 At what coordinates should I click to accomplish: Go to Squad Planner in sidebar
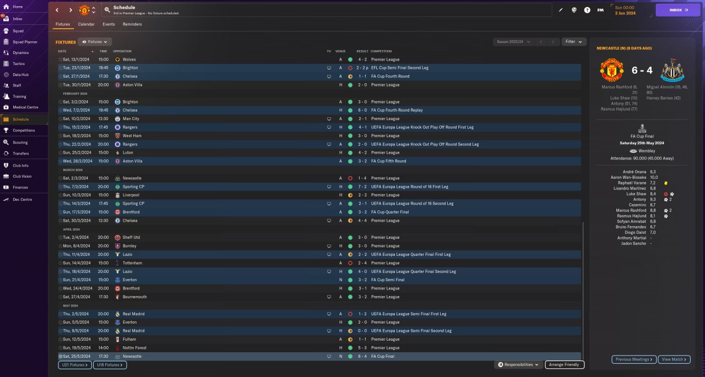tap(25, 42)
